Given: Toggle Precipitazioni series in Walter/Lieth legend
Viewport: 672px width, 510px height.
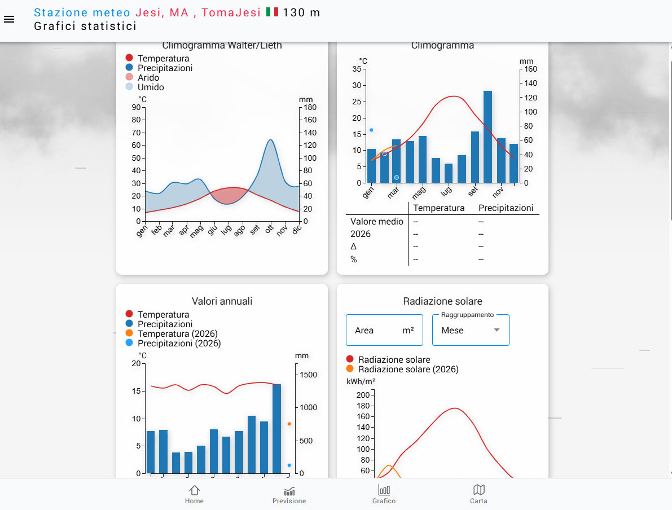Looking at the screenshot, I should coord(165,68).
